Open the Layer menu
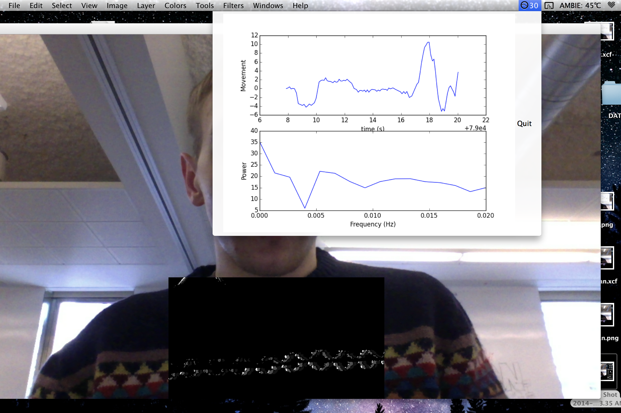 click(146, 6)
